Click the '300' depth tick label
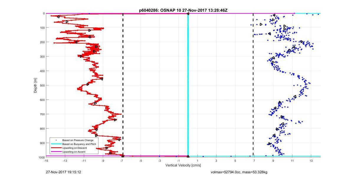 tap(42, 57)
